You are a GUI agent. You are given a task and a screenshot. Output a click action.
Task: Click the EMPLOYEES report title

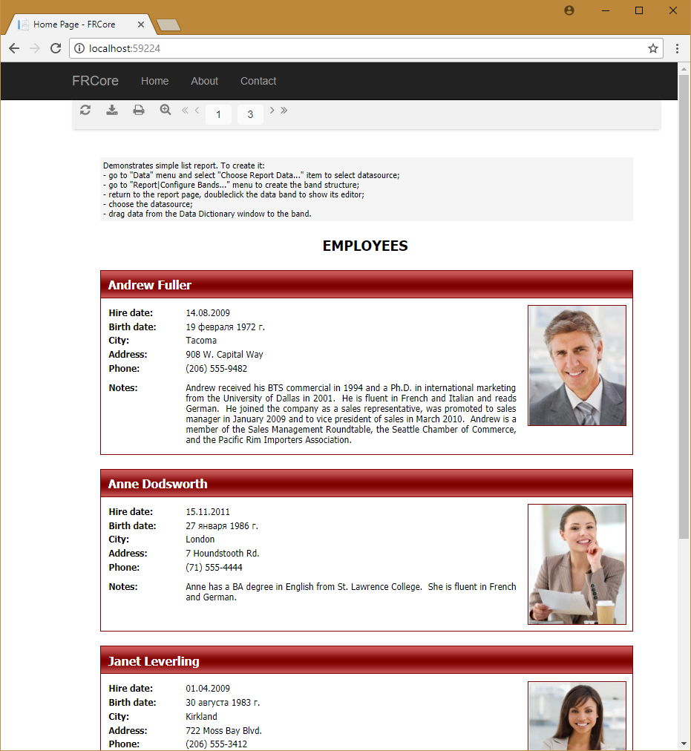[x=365, y=246]
